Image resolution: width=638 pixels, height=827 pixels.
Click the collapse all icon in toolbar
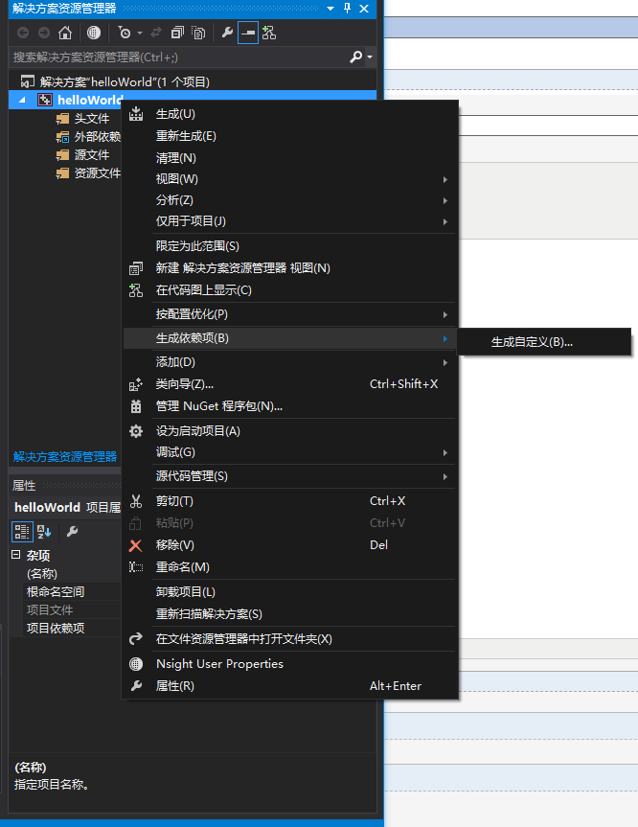coord(177,33)
